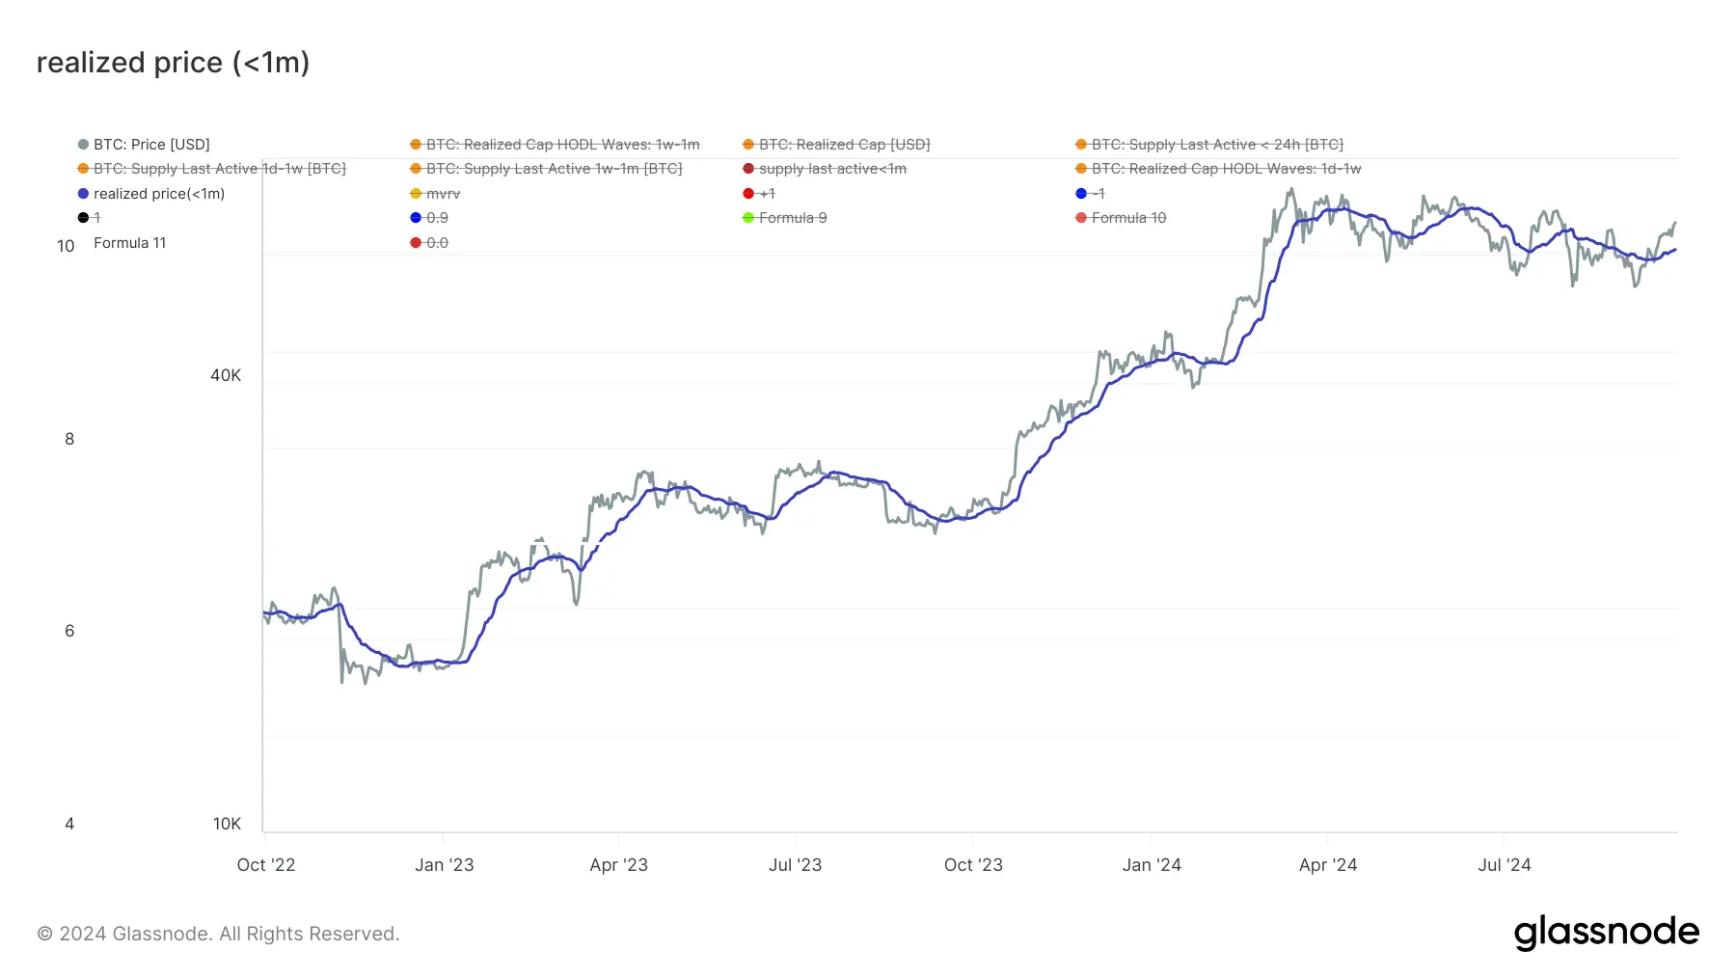Click the '4' left axis label
The height and width of the screenshot is (977, 1736).
[x=69, y=824]
